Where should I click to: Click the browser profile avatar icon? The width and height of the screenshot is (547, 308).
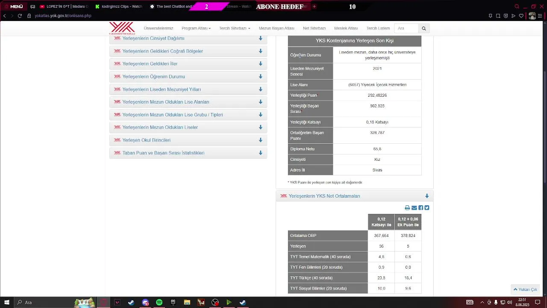click(532, 16)
